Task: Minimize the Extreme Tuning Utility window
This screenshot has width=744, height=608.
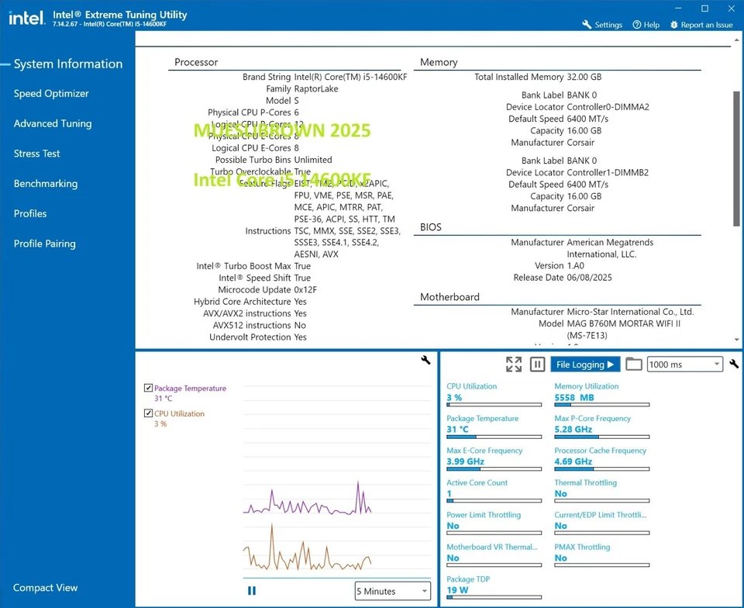Action: click(679, 9)
